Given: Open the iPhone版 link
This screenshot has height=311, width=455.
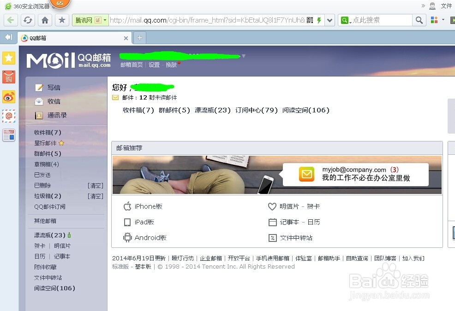Looking at the screenshot, I should tap(143, 206).
